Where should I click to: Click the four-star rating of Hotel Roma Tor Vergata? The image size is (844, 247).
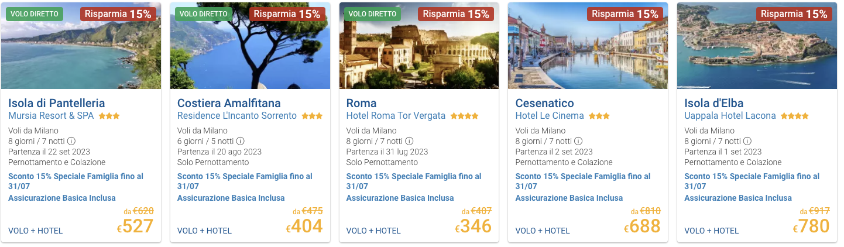point(464,116)
